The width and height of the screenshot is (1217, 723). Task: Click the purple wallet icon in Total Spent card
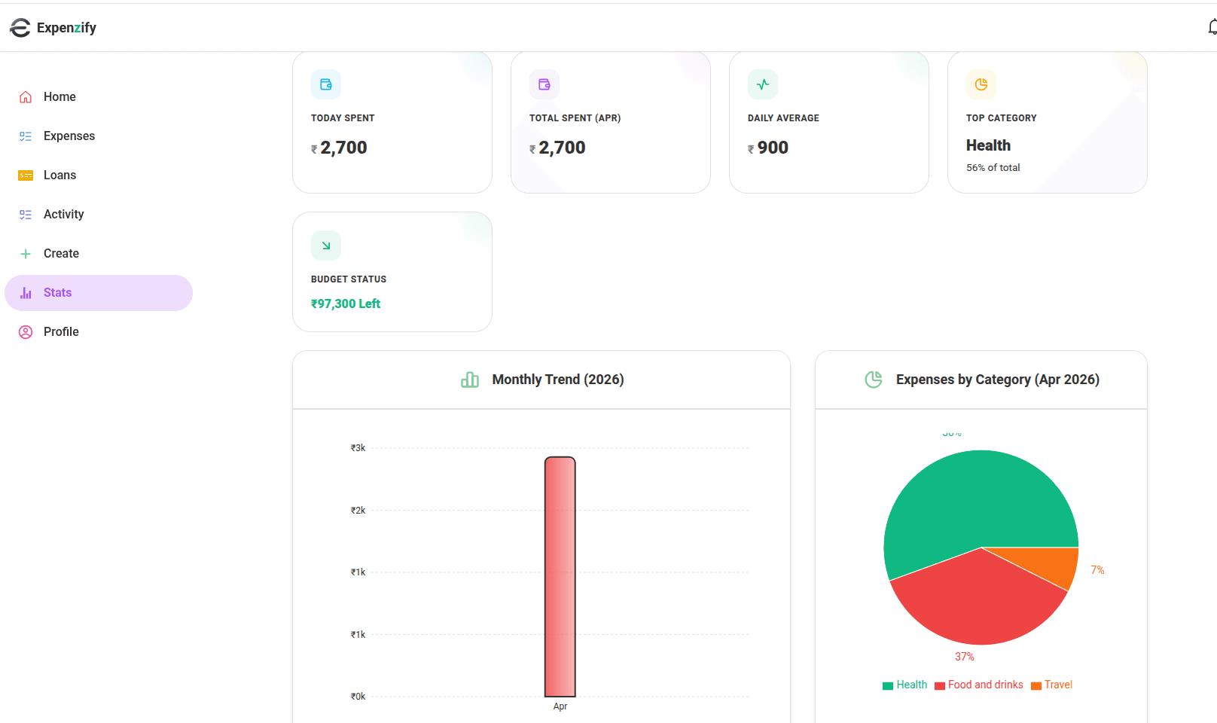[544, 84]
